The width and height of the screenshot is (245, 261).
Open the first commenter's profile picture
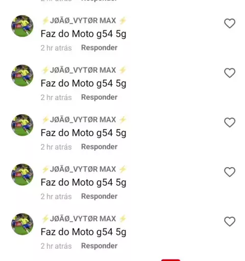(x=22, y=26)
